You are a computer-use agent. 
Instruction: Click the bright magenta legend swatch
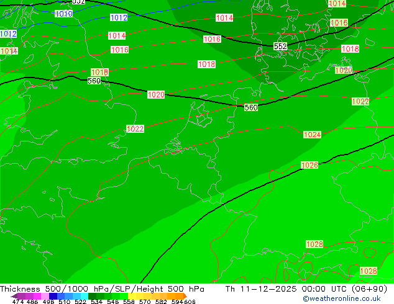click(37, 296)
